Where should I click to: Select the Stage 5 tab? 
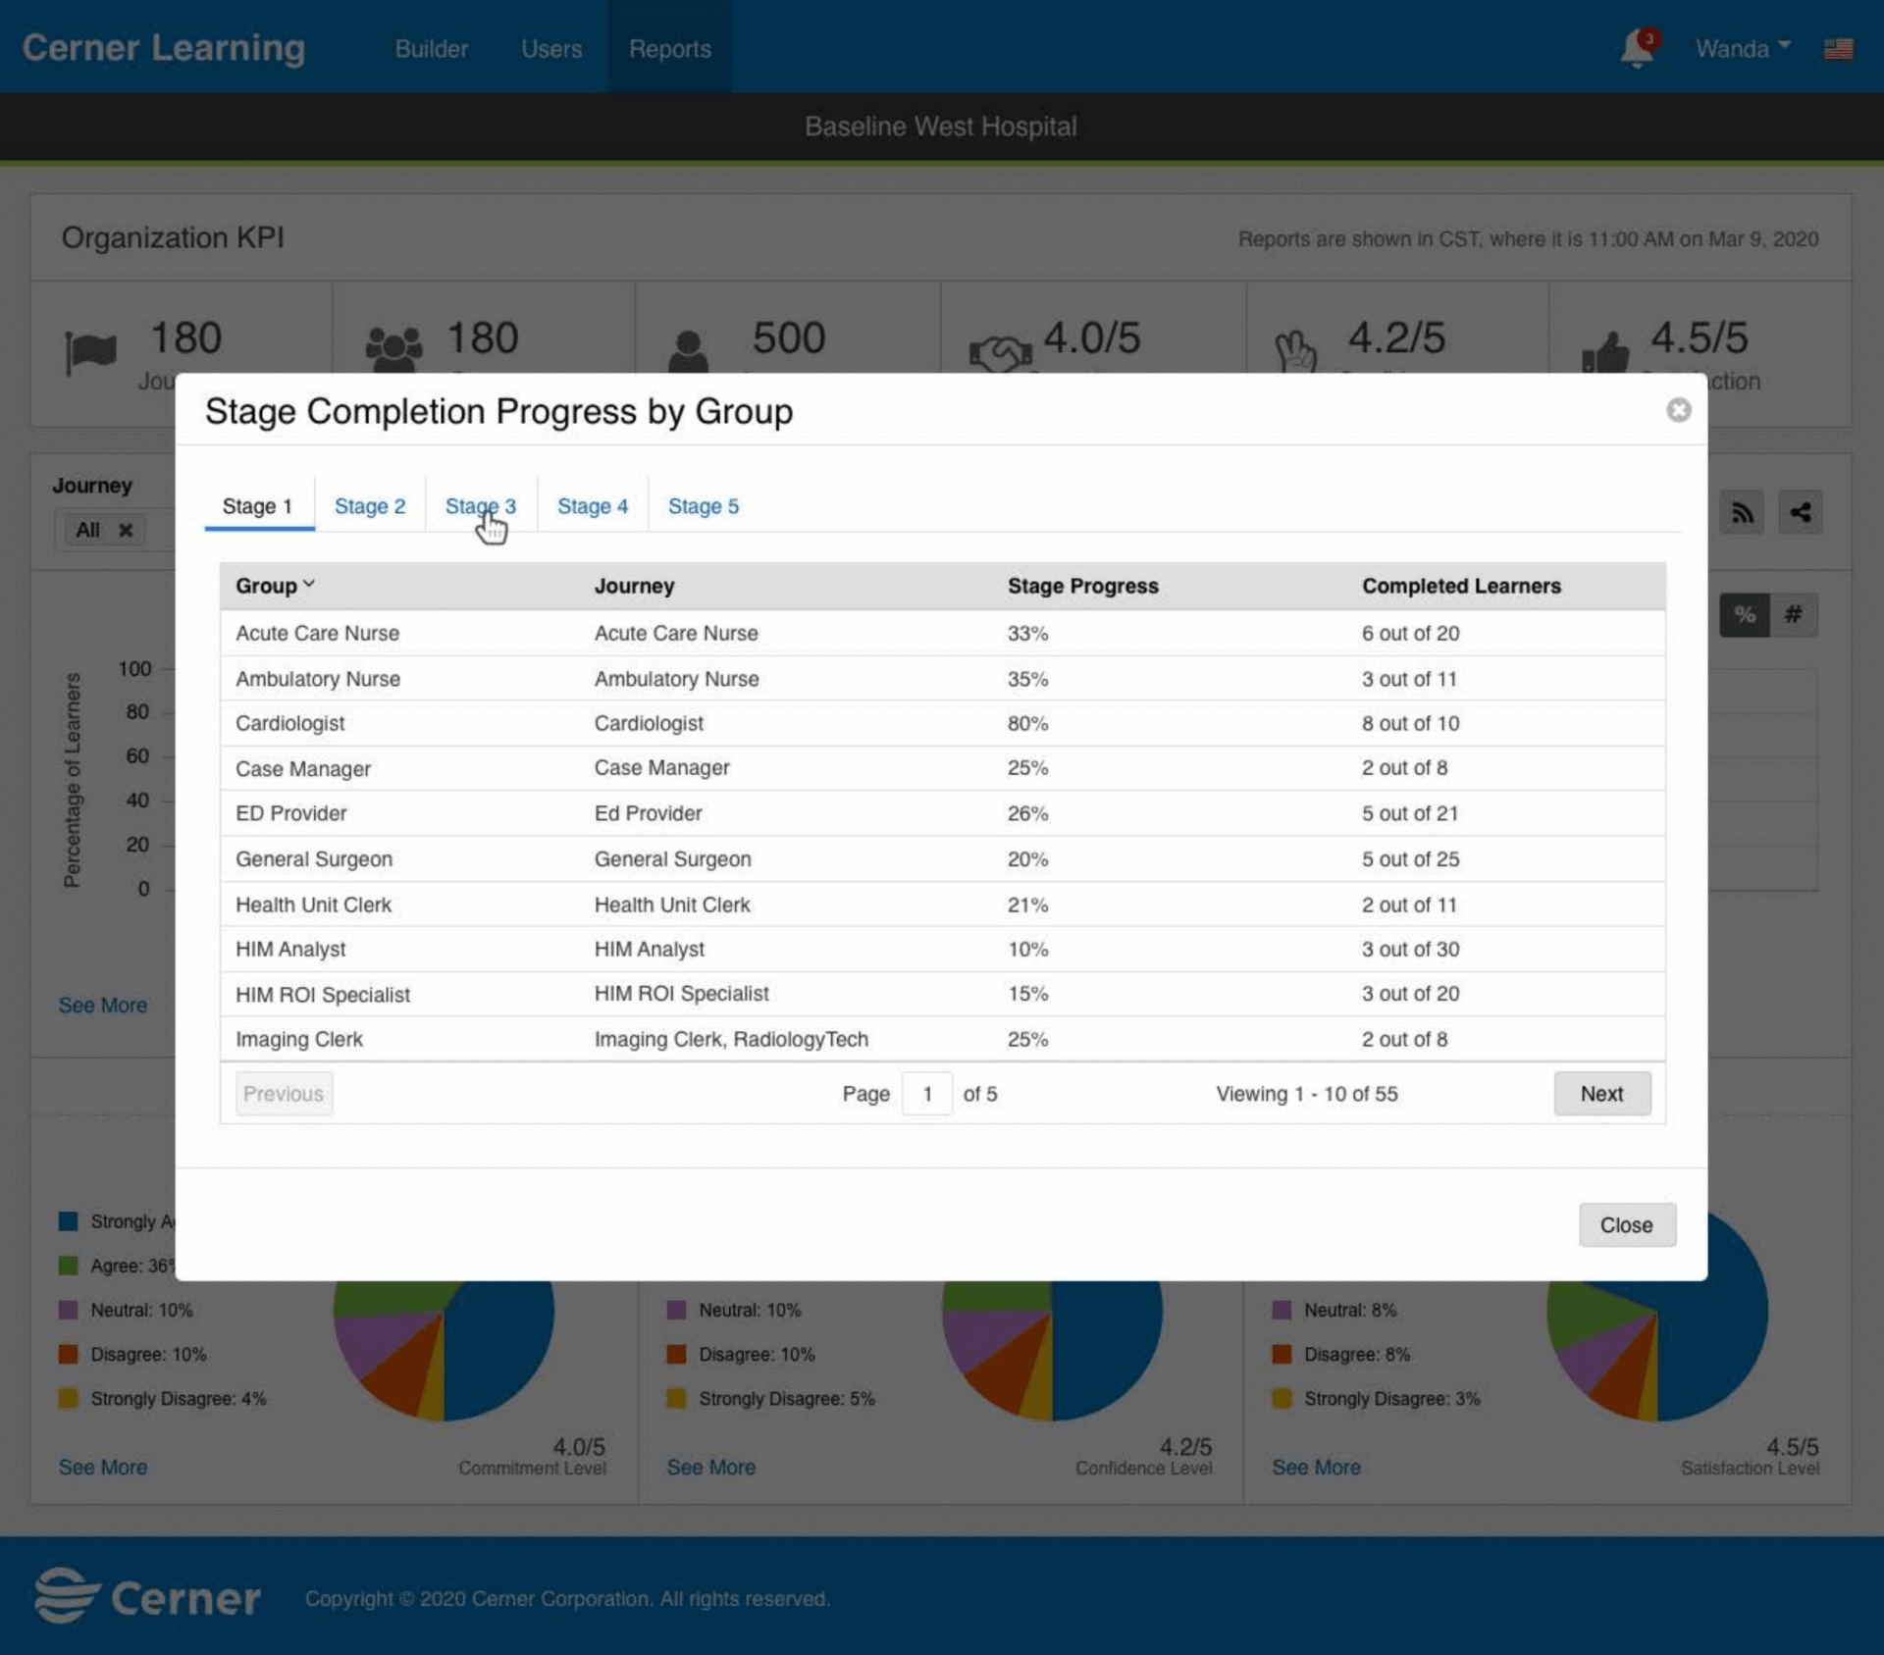coord(704,506)
